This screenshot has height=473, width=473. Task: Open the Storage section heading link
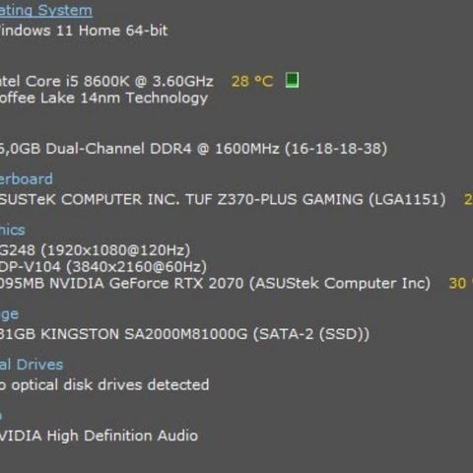pos(9,314)
